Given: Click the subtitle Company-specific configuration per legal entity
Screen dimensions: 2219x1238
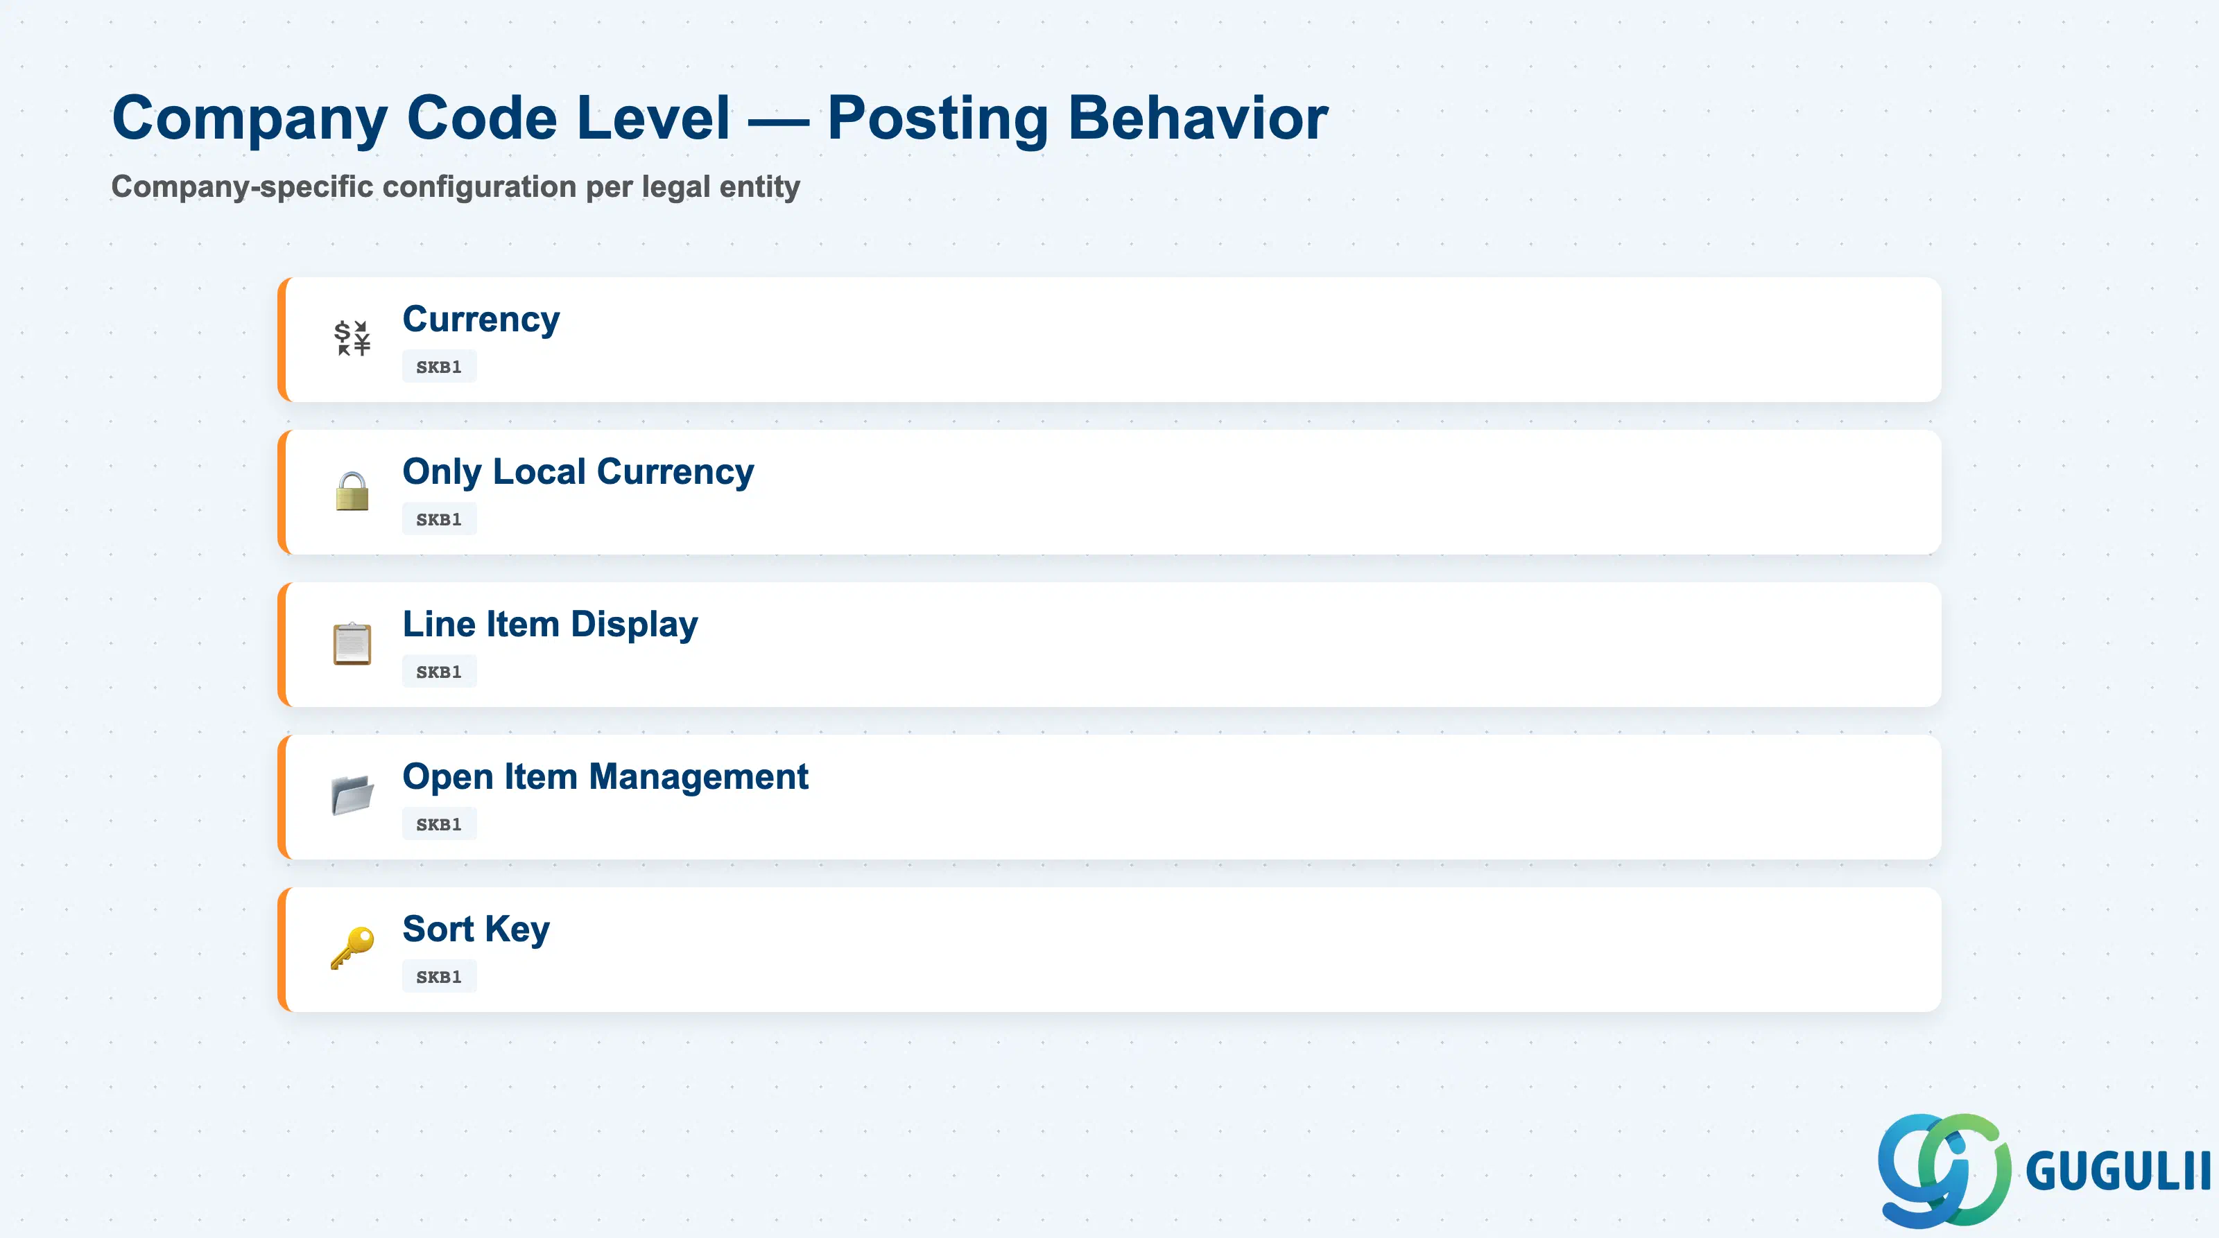Looking at the screenshot, I should click(x=456, y=187).
